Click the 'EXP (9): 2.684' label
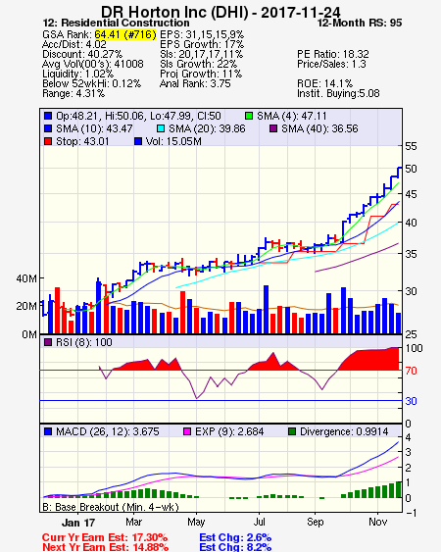The height and width of the screenshot is (552, 441). [x=229, y=432]
